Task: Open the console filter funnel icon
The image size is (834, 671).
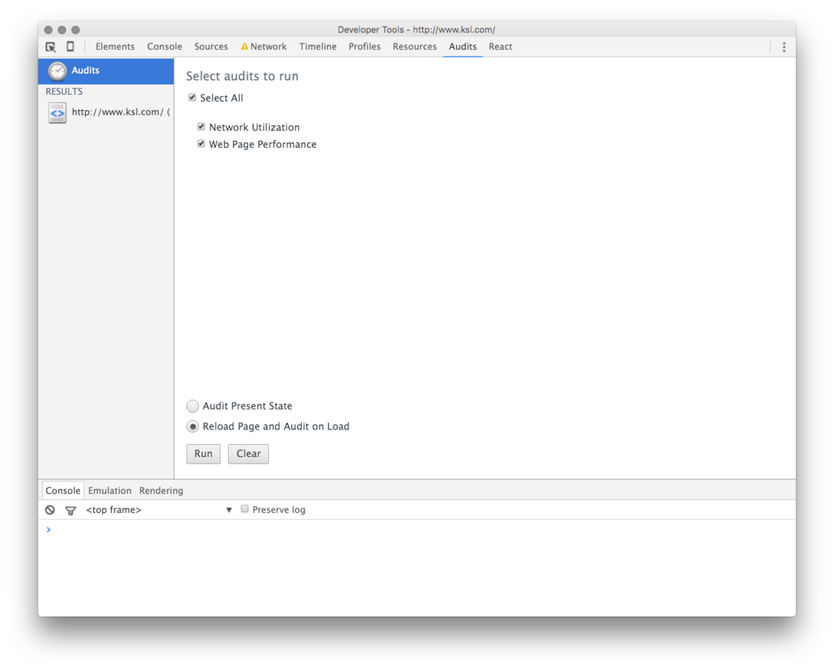Action: (70, 510)
